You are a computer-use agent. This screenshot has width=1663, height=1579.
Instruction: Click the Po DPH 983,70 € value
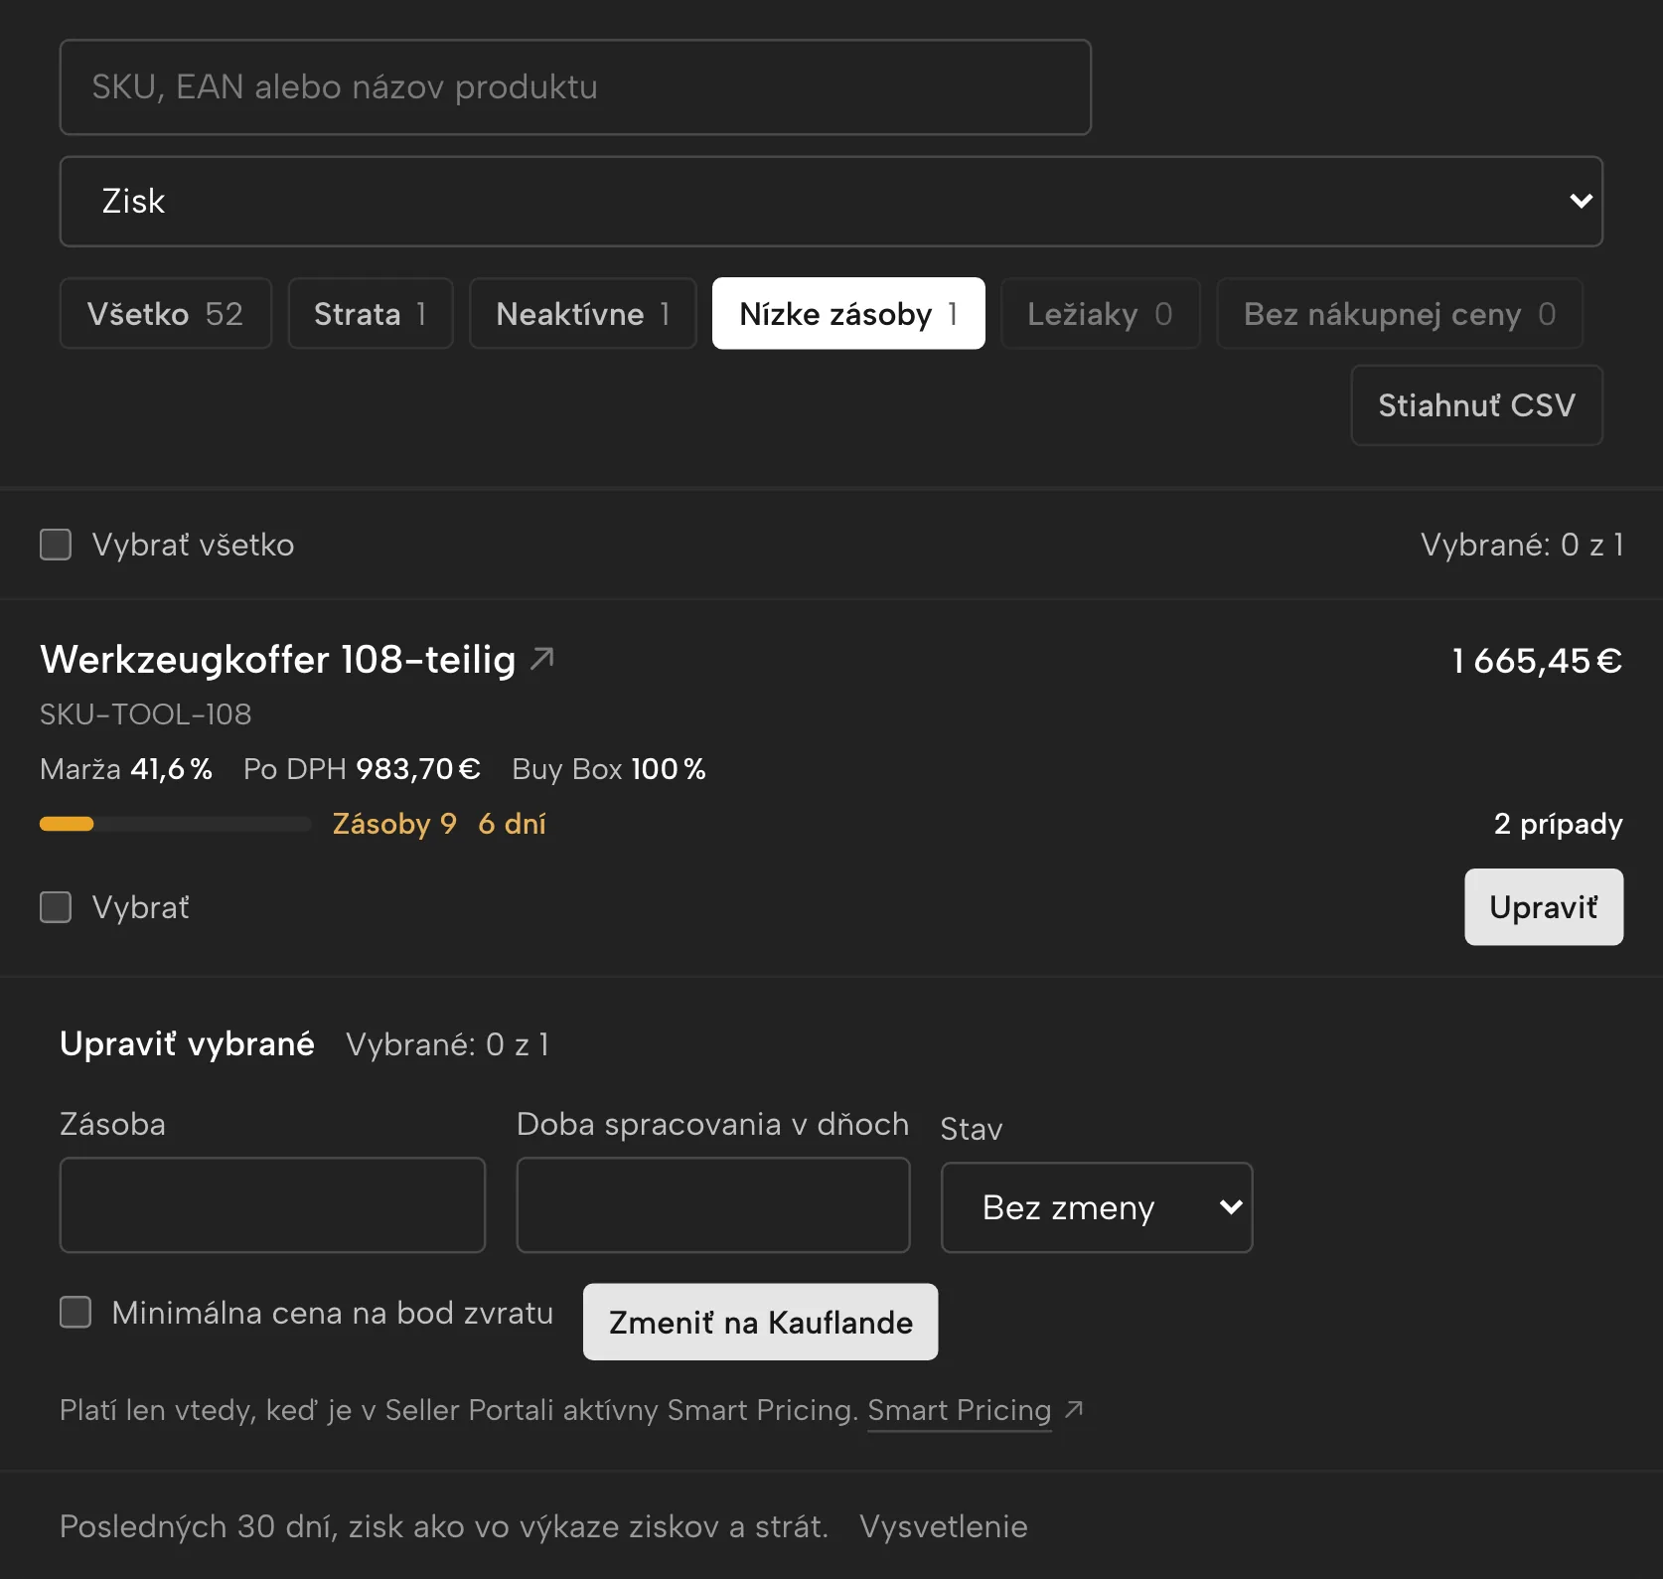(x=362, y=769)
